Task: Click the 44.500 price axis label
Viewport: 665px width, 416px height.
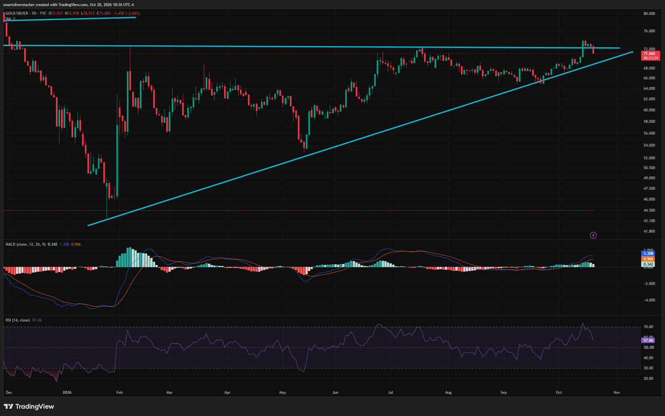Action: [649, 210]
